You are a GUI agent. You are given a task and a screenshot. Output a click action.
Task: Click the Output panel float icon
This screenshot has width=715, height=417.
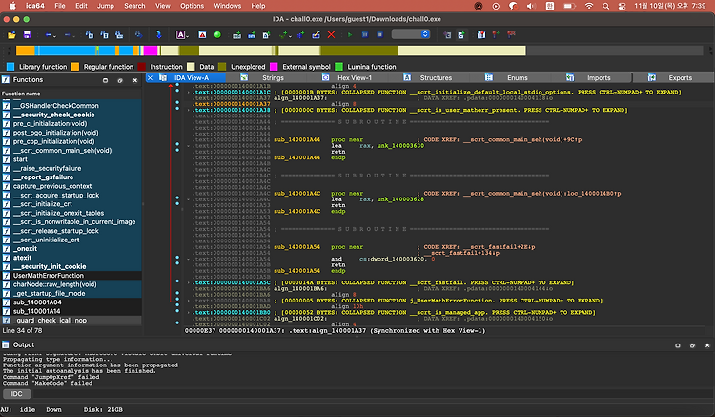693,345
